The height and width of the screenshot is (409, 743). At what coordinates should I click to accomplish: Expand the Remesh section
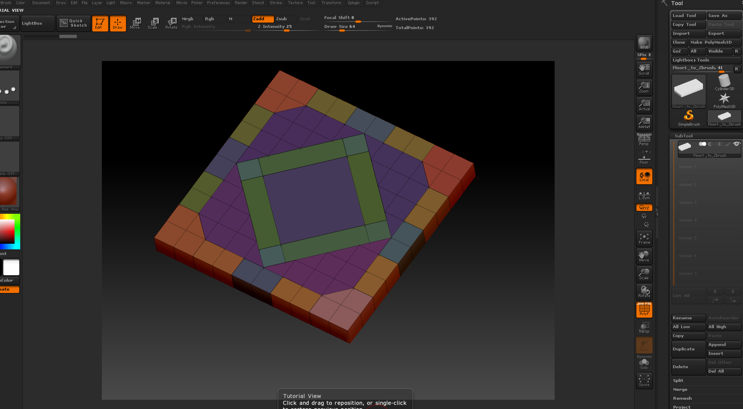(682, 398)
